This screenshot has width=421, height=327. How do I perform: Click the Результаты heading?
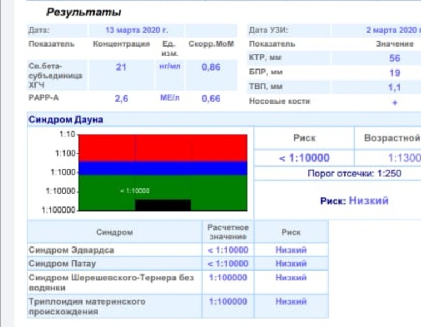84,12
